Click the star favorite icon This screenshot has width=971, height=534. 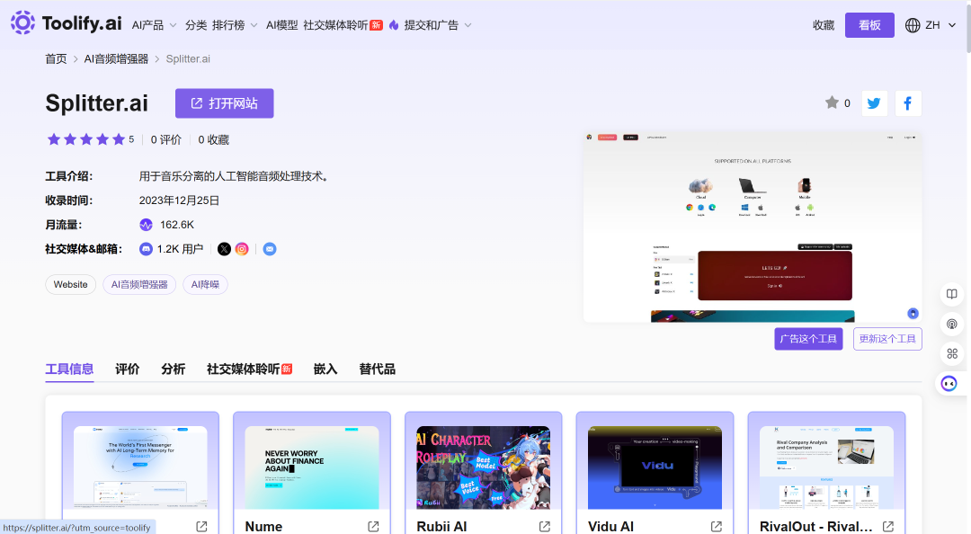coord(832,102)
